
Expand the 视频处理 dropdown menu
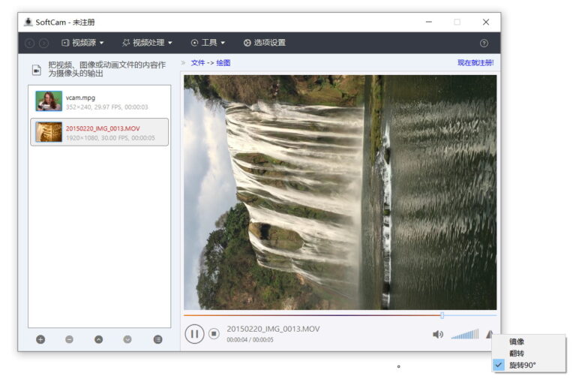(147, 43)
